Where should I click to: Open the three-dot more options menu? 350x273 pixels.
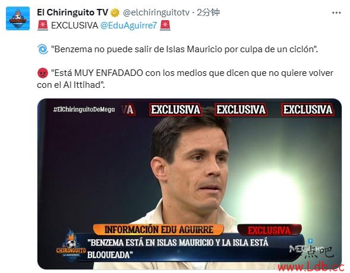click(x=336, y=12)
